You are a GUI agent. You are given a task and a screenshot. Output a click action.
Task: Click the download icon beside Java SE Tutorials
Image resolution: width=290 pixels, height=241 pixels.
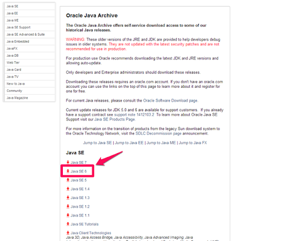point(68,224)
